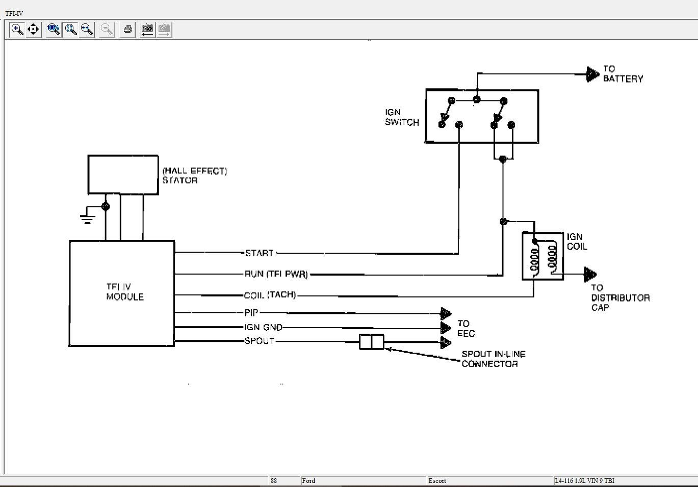The image size is (698, 487).
Task: Click the Ford make status field
Action: click(363, 480)
